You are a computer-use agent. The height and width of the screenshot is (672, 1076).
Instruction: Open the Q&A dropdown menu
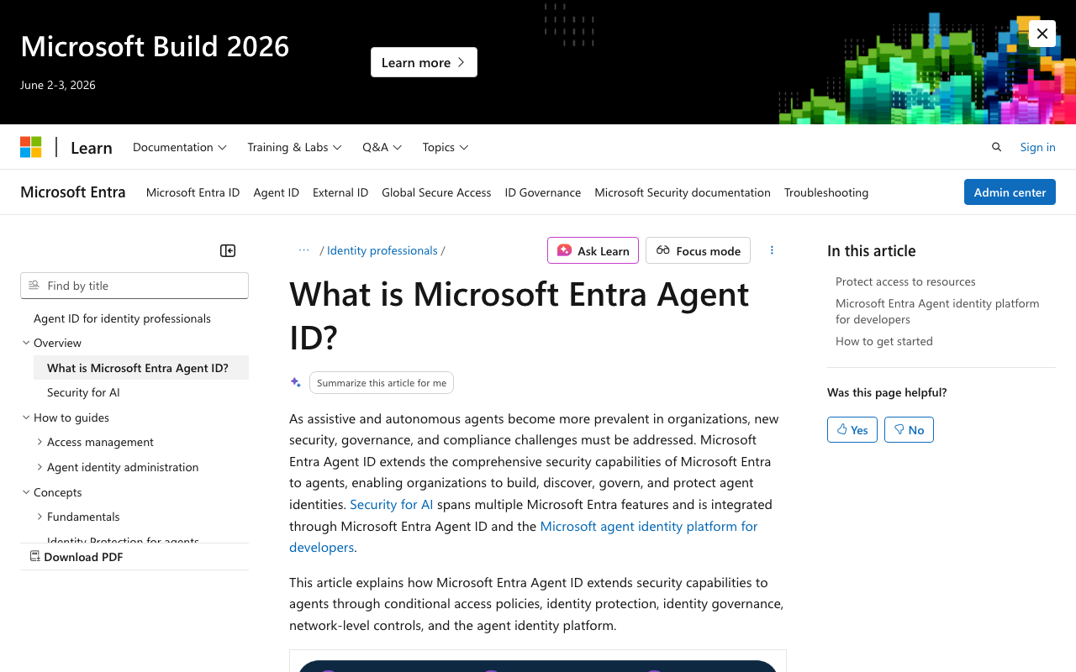pyautogui.click(x=382, y=147)
